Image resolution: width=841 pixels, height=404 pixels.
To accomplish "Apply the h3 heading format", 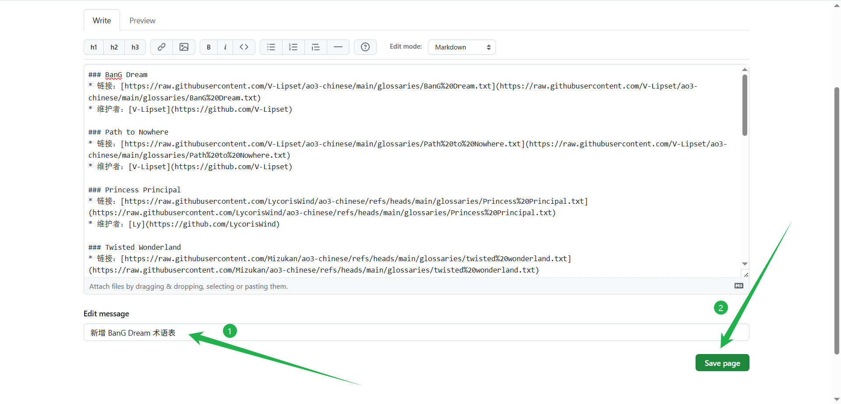I will pyautogui.click(x=135, y=47).
